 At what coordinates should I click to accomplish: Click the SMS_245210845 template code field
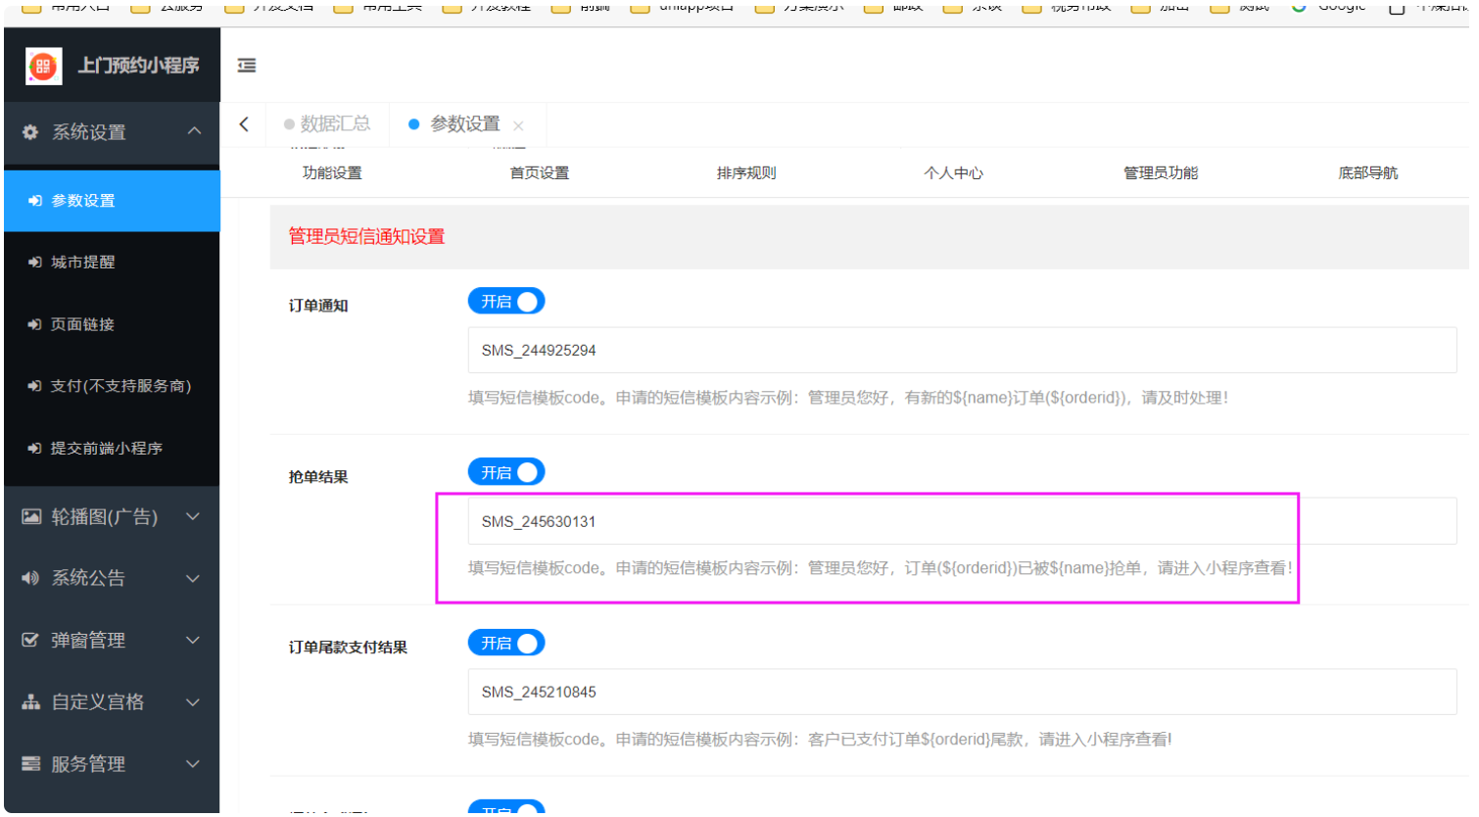point(962,693)
